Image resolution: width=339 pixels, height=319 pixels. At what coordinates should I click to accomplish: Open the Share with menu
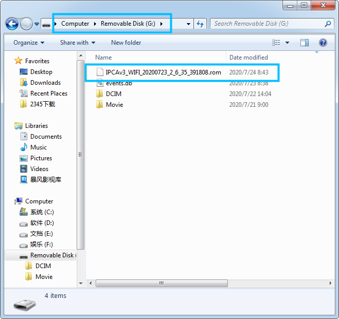78,43
